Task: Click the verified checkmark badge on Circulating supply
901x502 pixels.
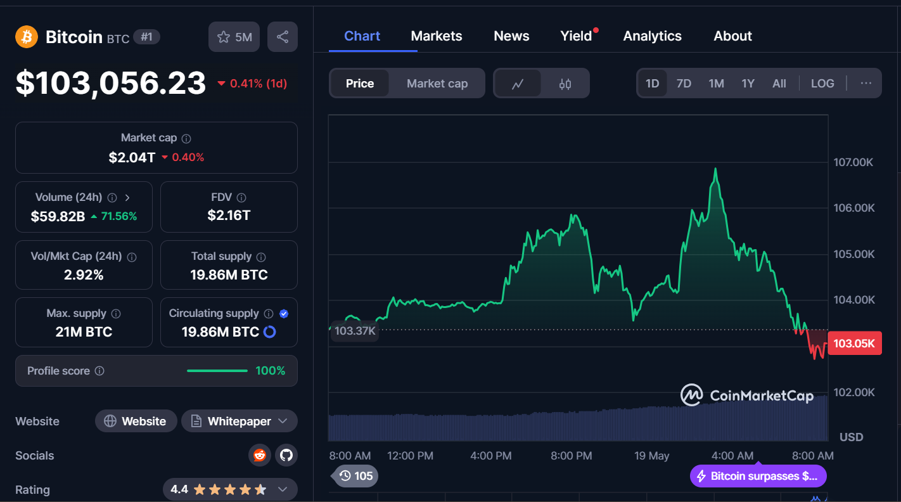Action: (284, 314)
